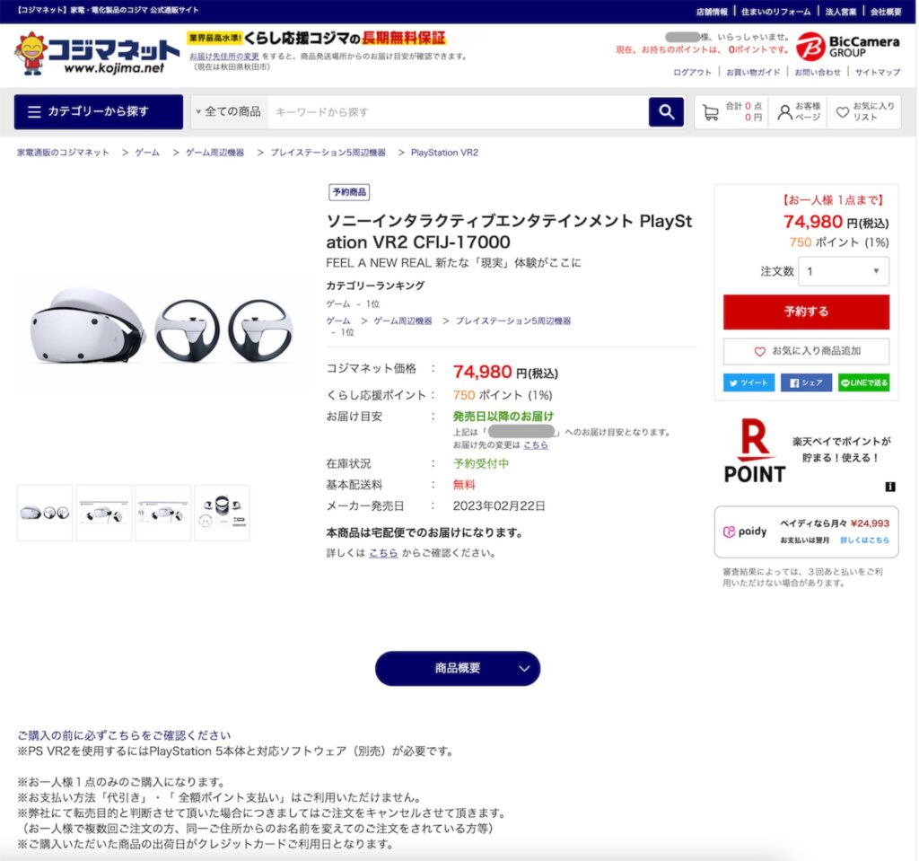Click the keyword search input field
This screenshot has width=919, height=861.
coord(458,111)
